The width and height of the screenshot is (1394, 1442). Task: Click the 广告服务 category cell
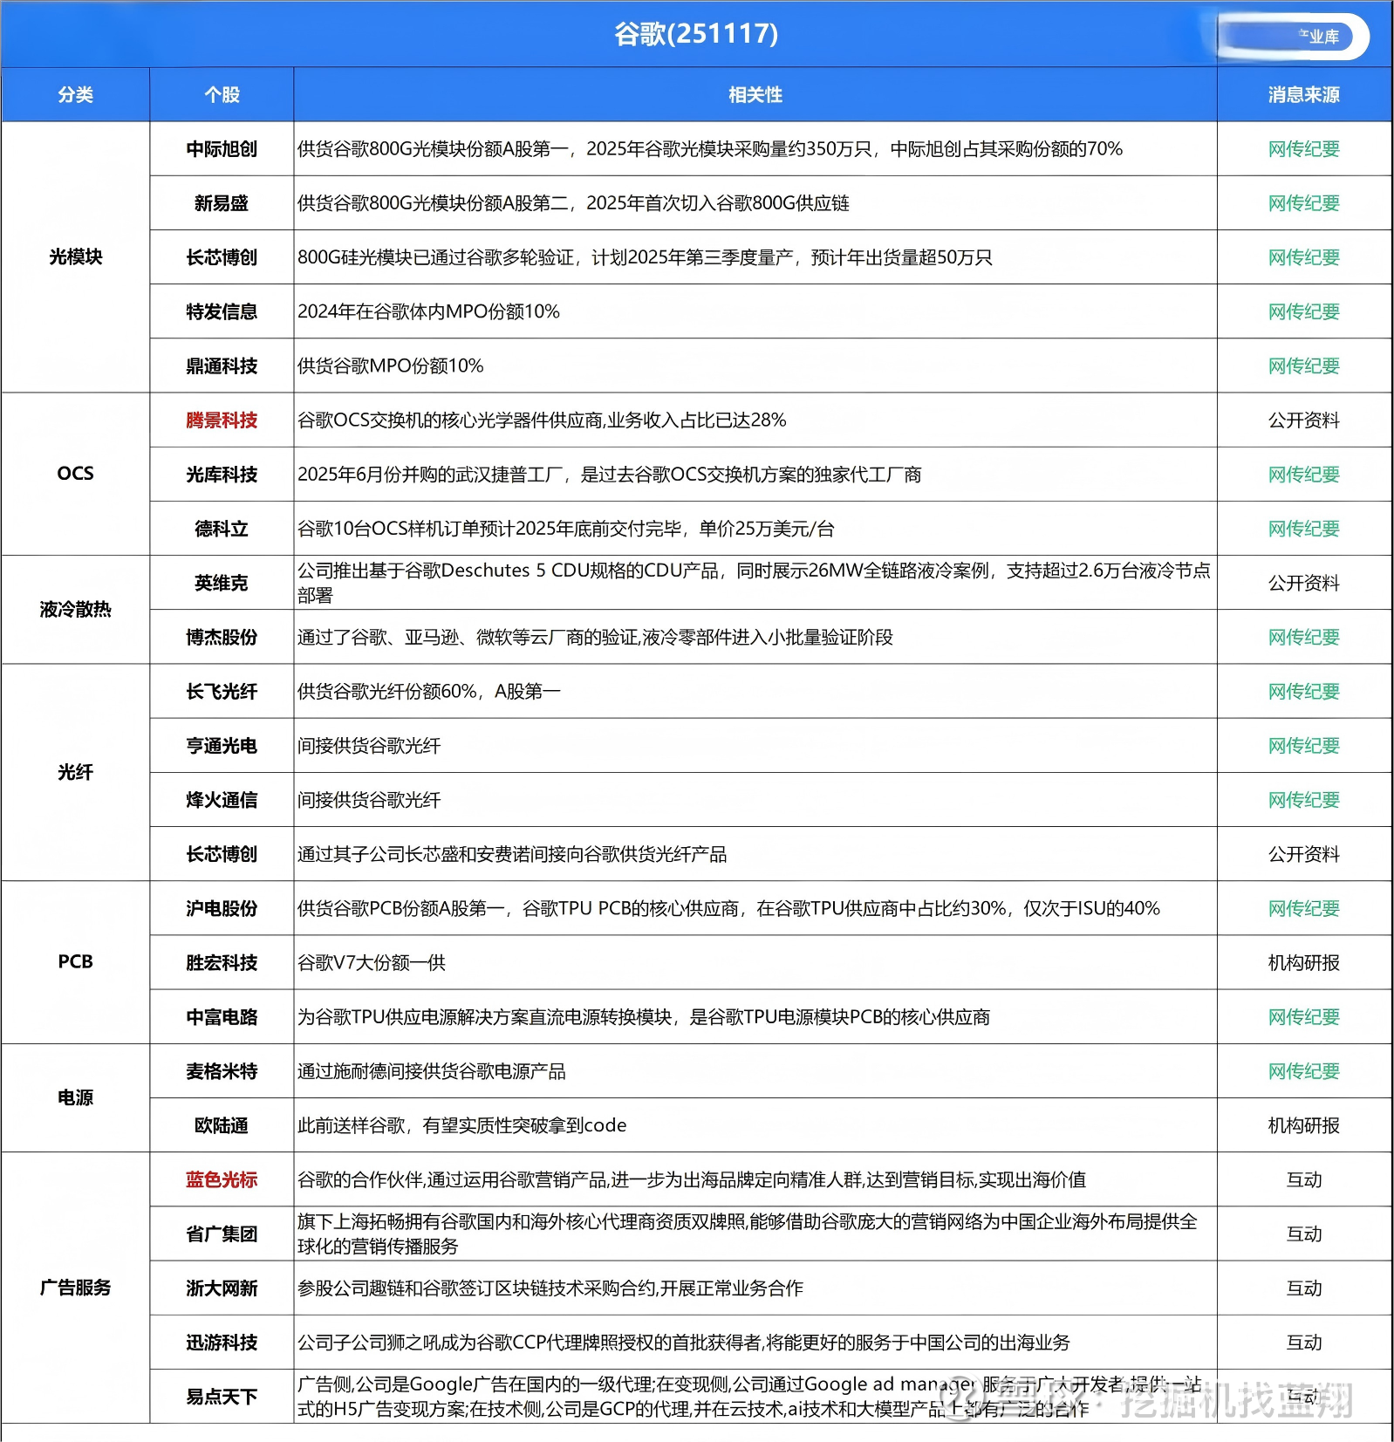coord(76,1288)
